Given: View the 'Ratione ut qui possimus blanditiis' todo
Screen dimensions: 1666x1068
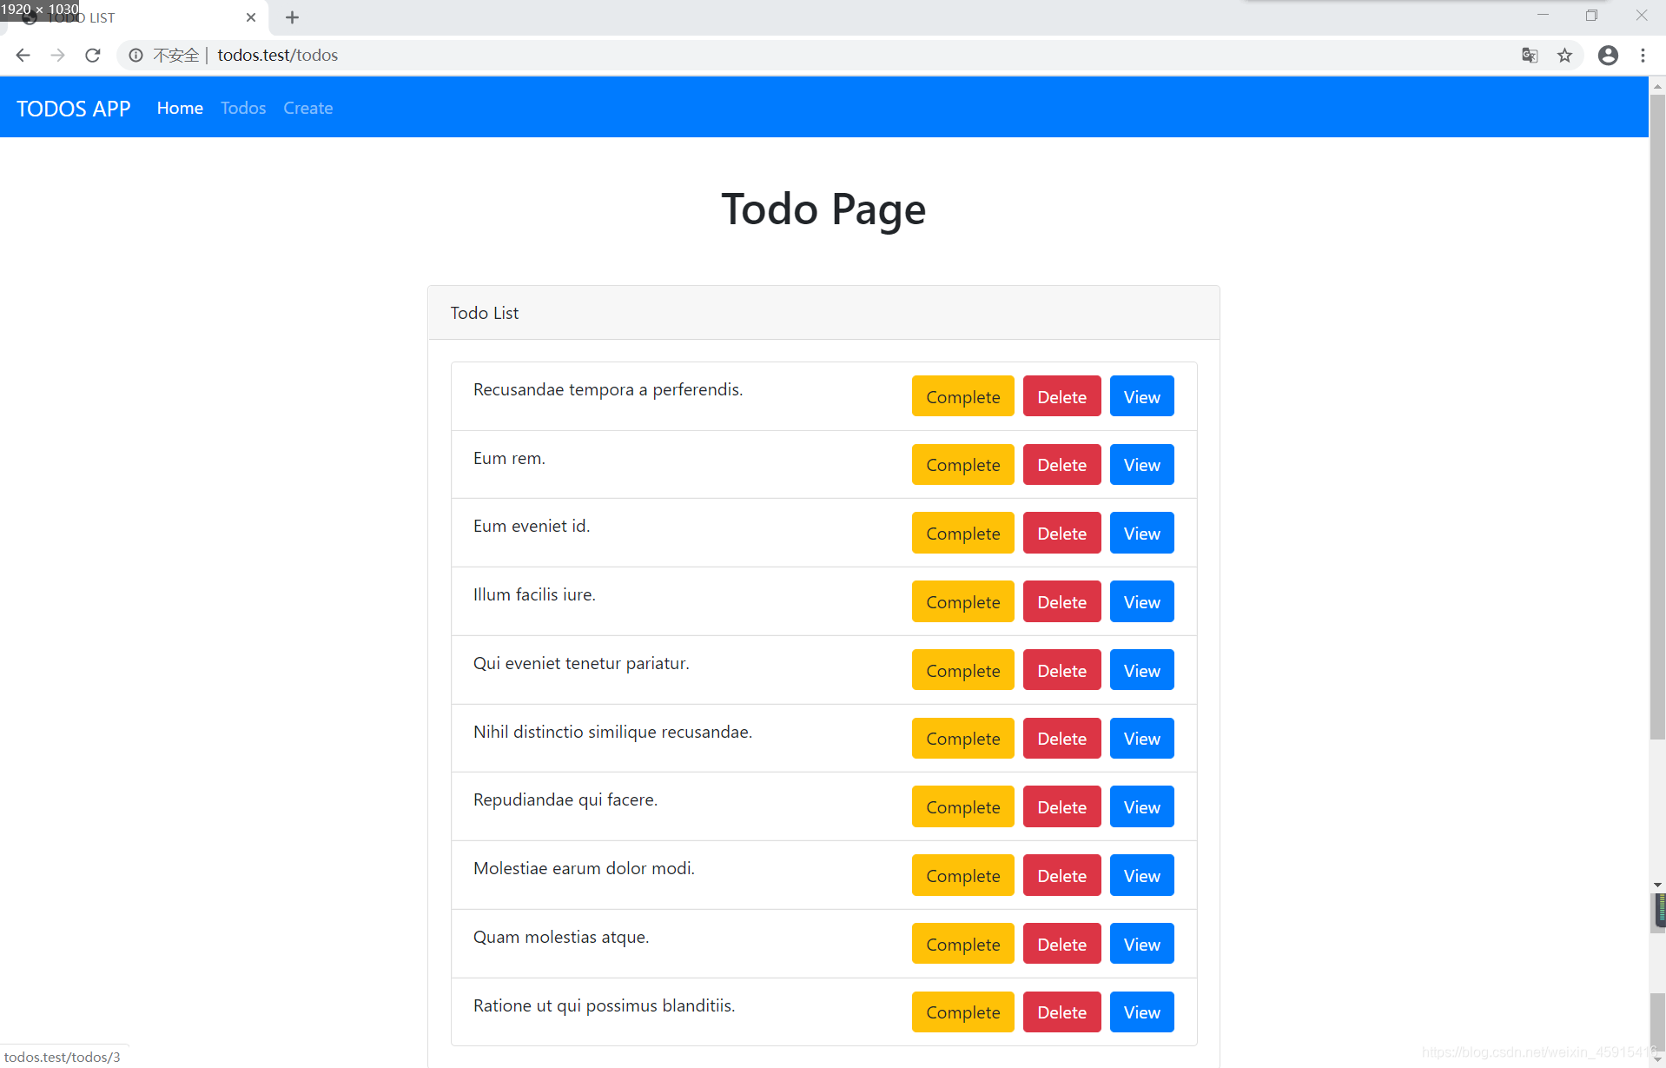Looking at the screenshot, I should click(x=1141, y=1012).
